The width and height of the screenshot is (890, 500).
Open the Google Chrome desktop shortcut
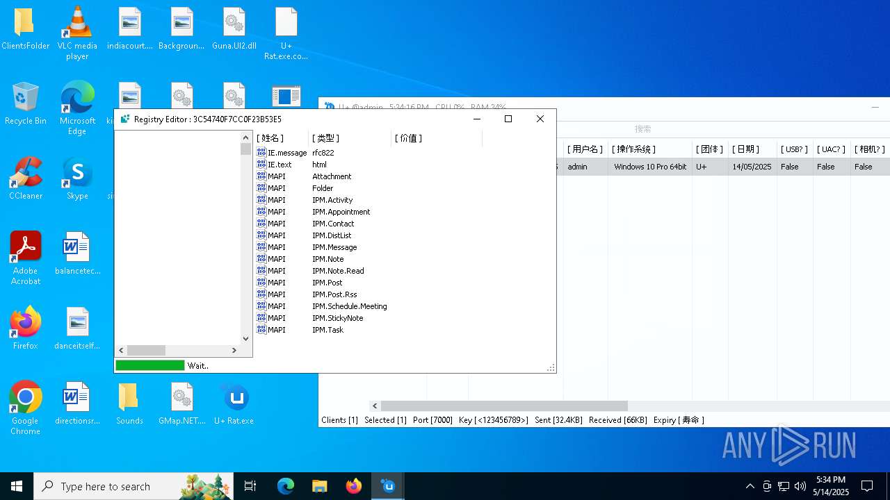point(25,408)
